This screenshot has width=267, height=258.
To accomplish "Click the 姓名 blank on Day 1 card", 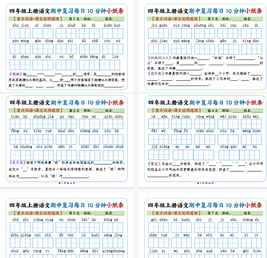I will click(119, 19).
